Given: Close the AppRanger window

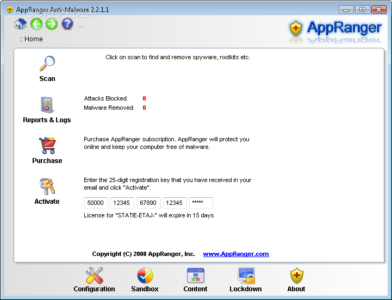Looking at the screenshot, I should (x=379, y=10).
